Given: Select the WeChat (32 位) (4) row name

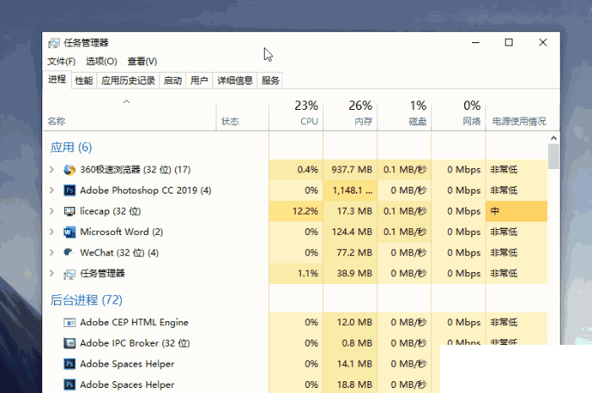Looking at the screenshot, I should click(119, 253).
